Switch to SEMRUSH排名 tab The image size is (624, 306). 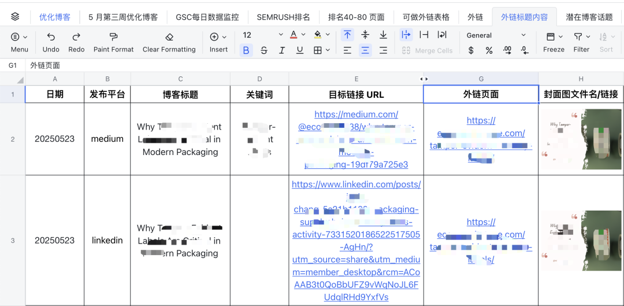(x=283, y=17)
